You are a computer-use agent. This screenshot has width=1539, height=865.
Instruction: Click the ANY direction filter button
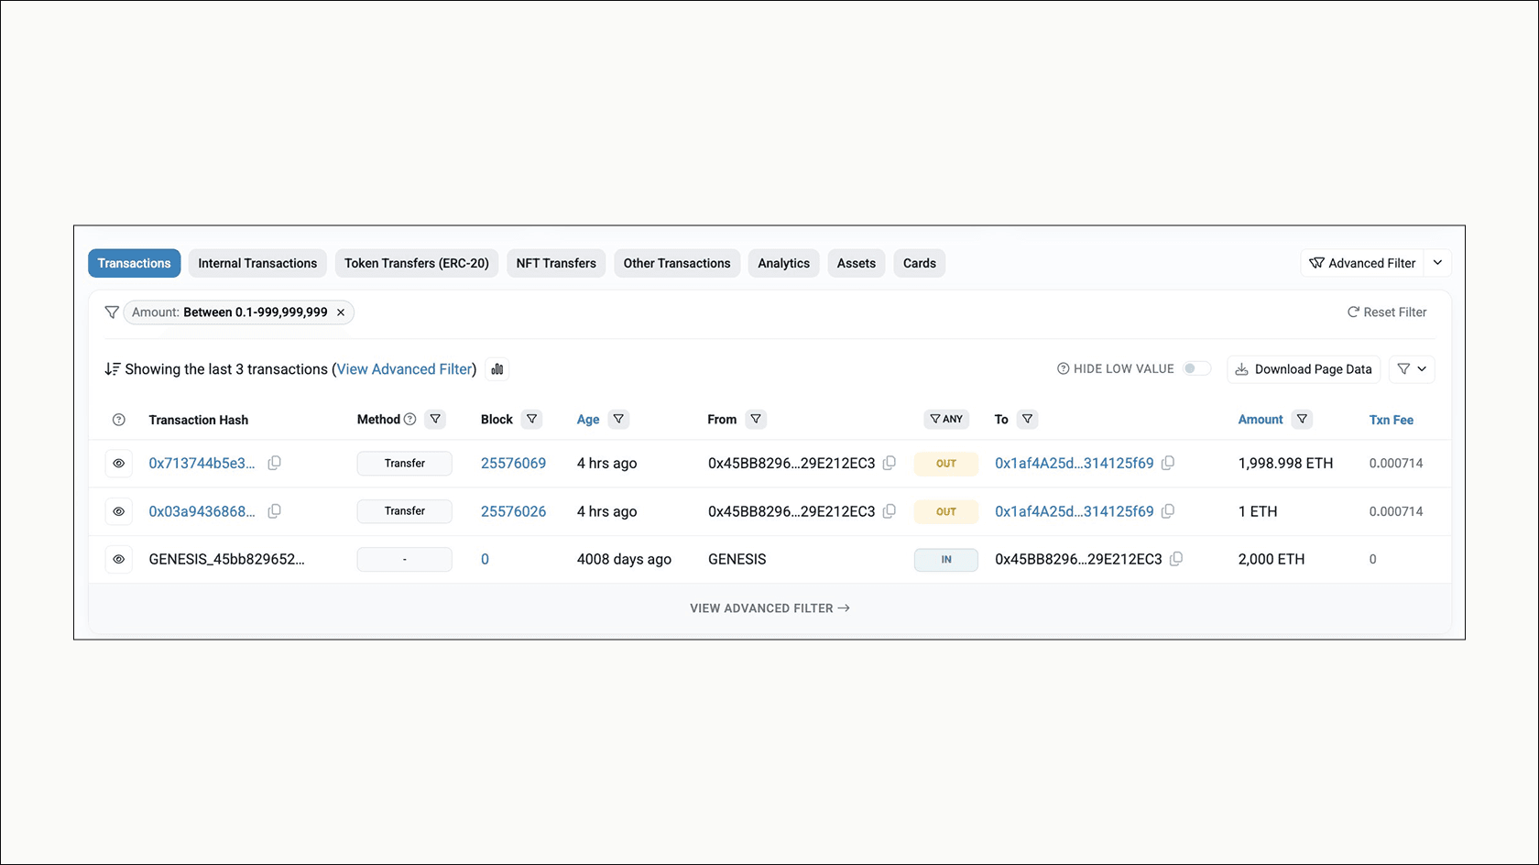coord(946,419)
